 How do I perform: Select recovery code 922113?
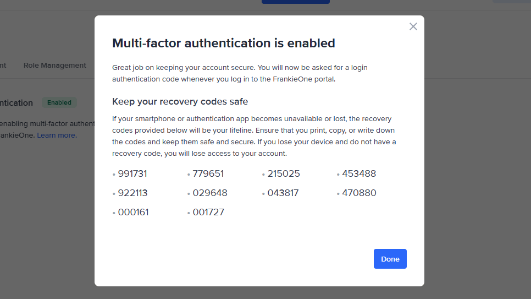coord(132,193)
